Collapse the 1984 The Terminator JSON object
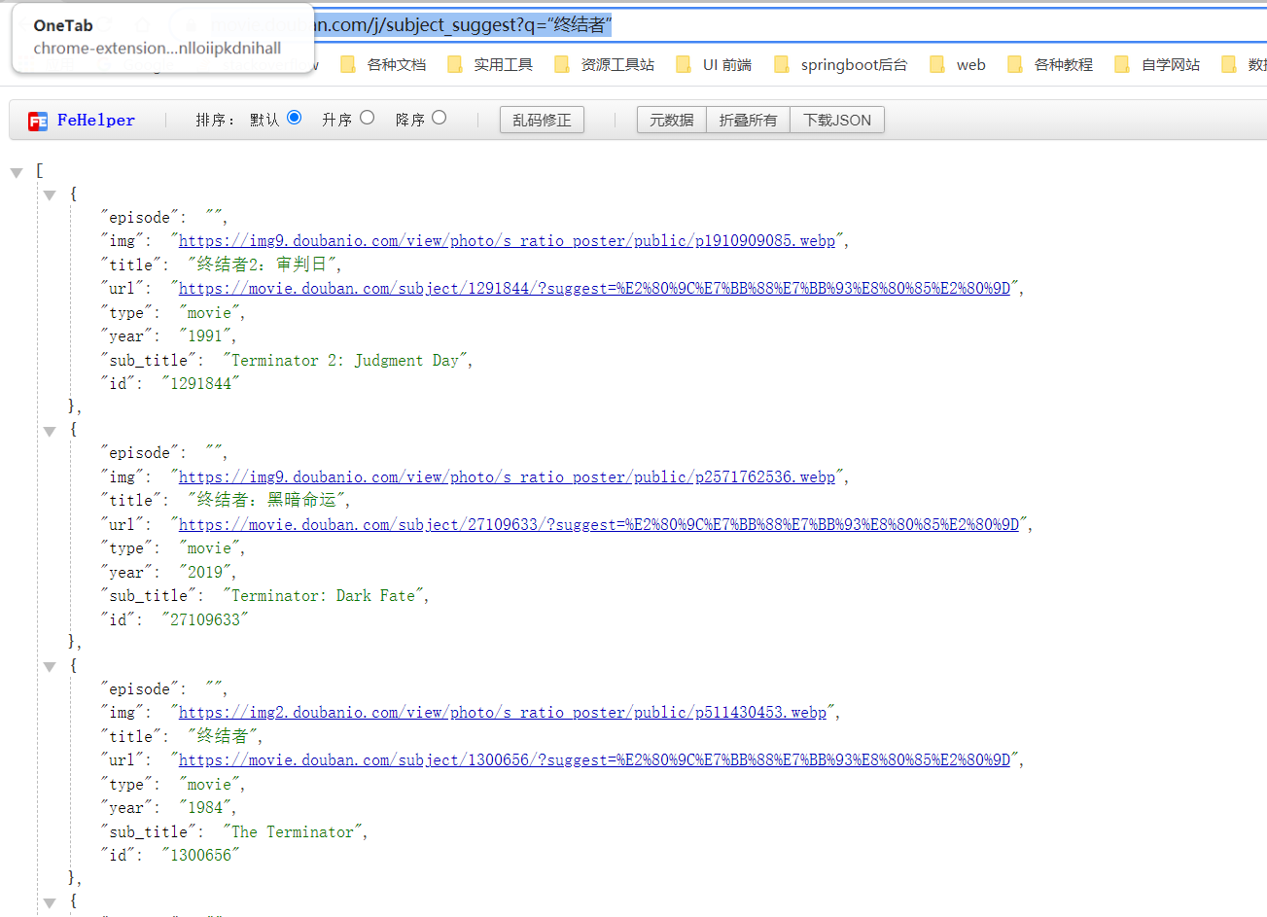Viewport: 1267px width, 917px height. (50, 667)
